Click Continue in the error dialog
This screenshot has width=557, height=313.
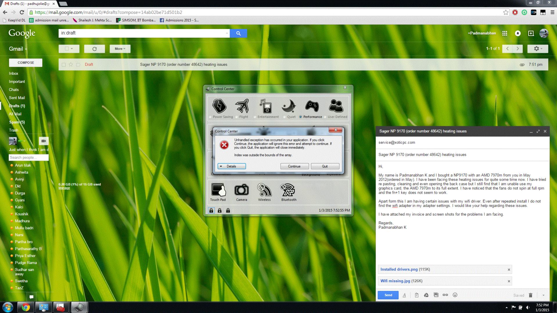tap(294, 166)
